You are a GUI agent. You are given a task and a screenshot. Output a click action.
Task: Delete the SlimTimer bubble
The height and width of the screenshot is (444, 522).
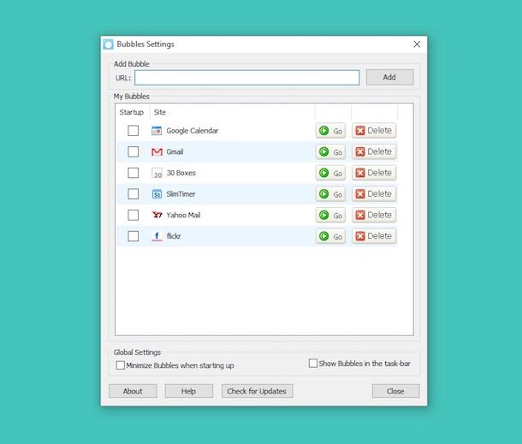tap(374, 194)
